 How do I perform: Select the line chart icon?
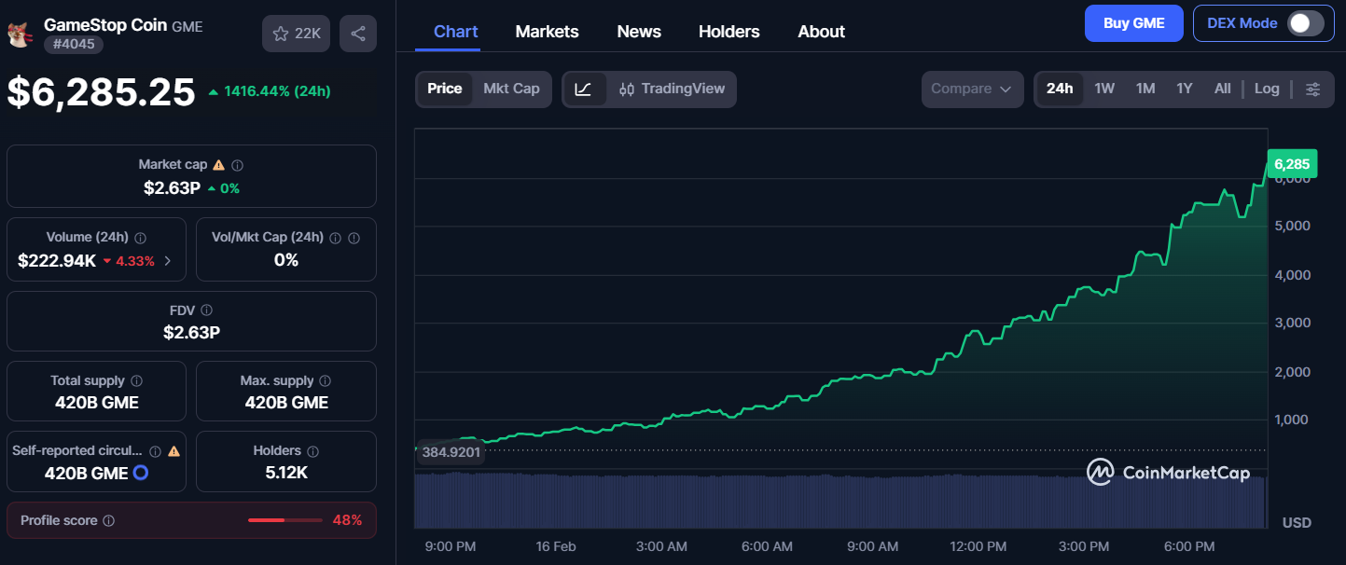(583, 89)
